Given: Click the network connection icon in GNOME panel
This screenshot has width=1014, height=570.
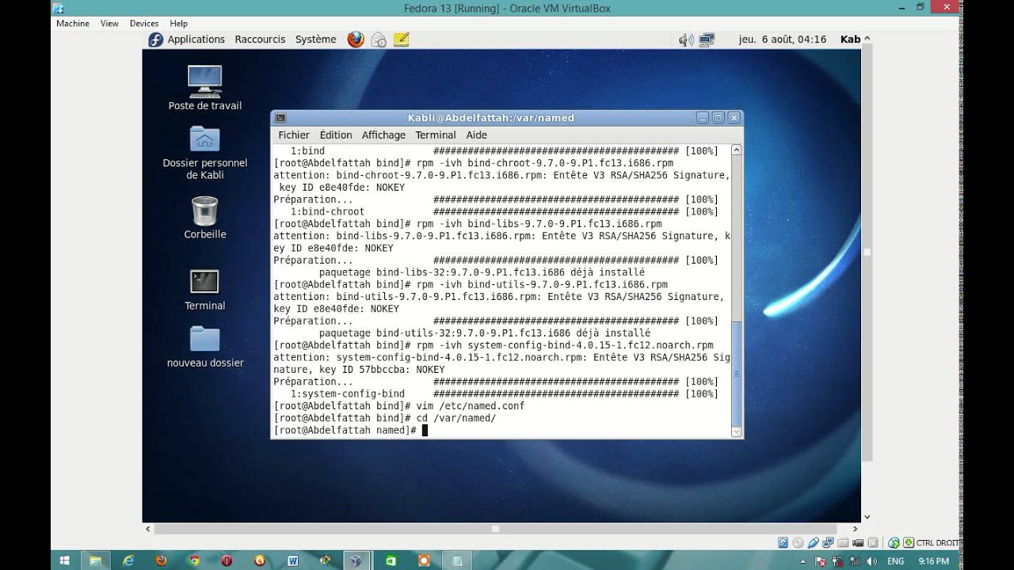Looking at the screenshot, I should pyautogui.click(x=707, y=40).
